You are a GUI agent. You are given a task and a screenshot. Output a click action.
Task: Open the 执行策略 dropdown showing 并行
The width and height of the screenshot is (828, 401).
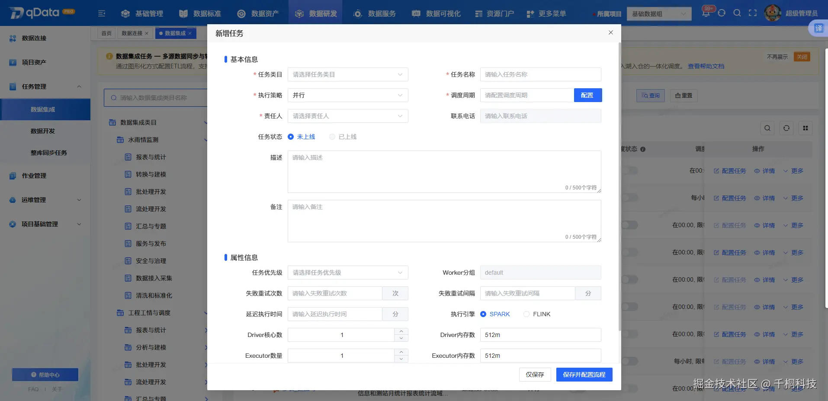[x=347, y=95]
